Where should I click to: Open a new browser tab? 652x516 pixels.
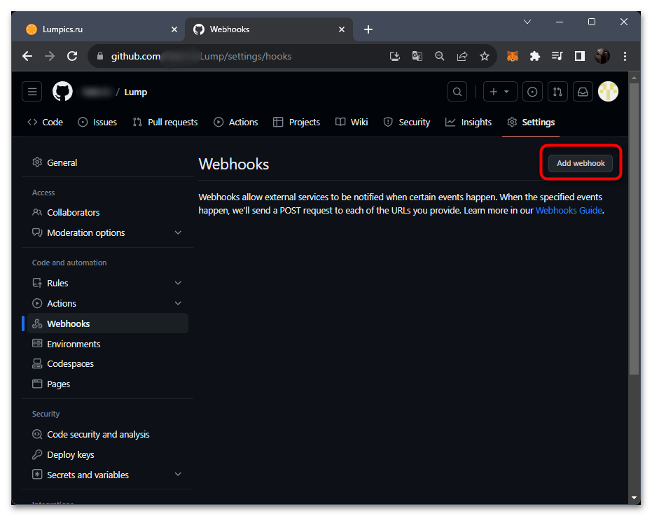pos(368,29)
